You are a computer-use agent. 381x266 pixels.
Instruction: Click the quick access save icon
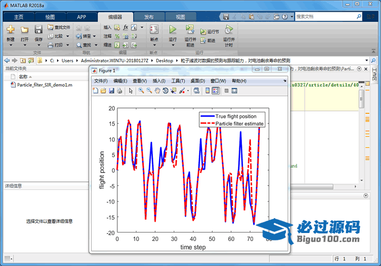click(x=226, y=16)
